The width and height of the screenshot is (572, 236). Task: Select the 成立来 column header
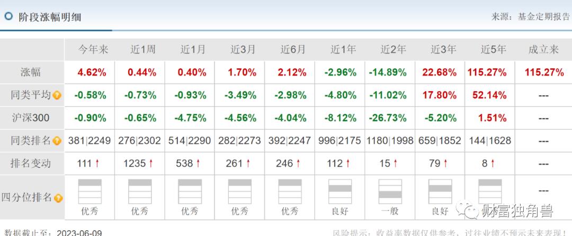(543, 50)
